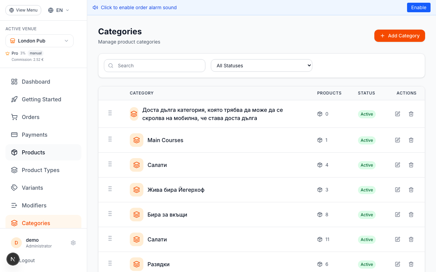Edit the Main Courses category

point(398,140)
